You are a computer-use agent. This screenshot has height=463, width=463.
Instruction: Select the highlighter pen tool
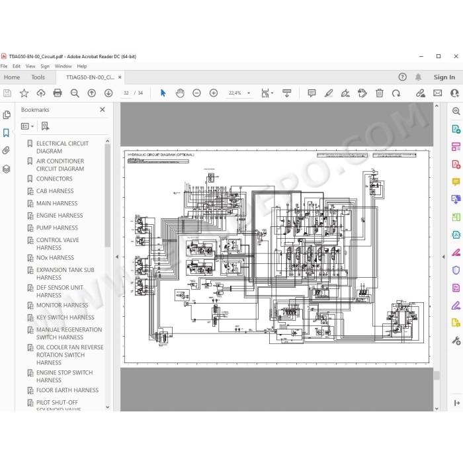(329, 93)
